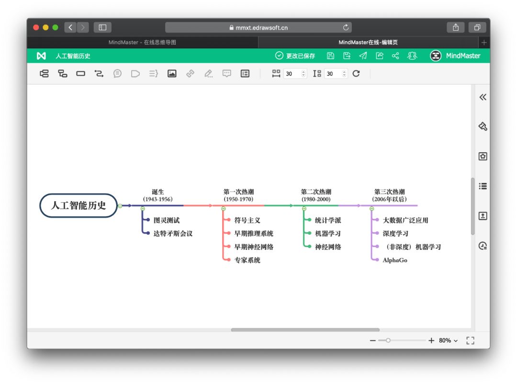Insert a callout bubble from toolbar
This screenshot has width=517, height=384.
pyautogui.click(x=117, y=74)
